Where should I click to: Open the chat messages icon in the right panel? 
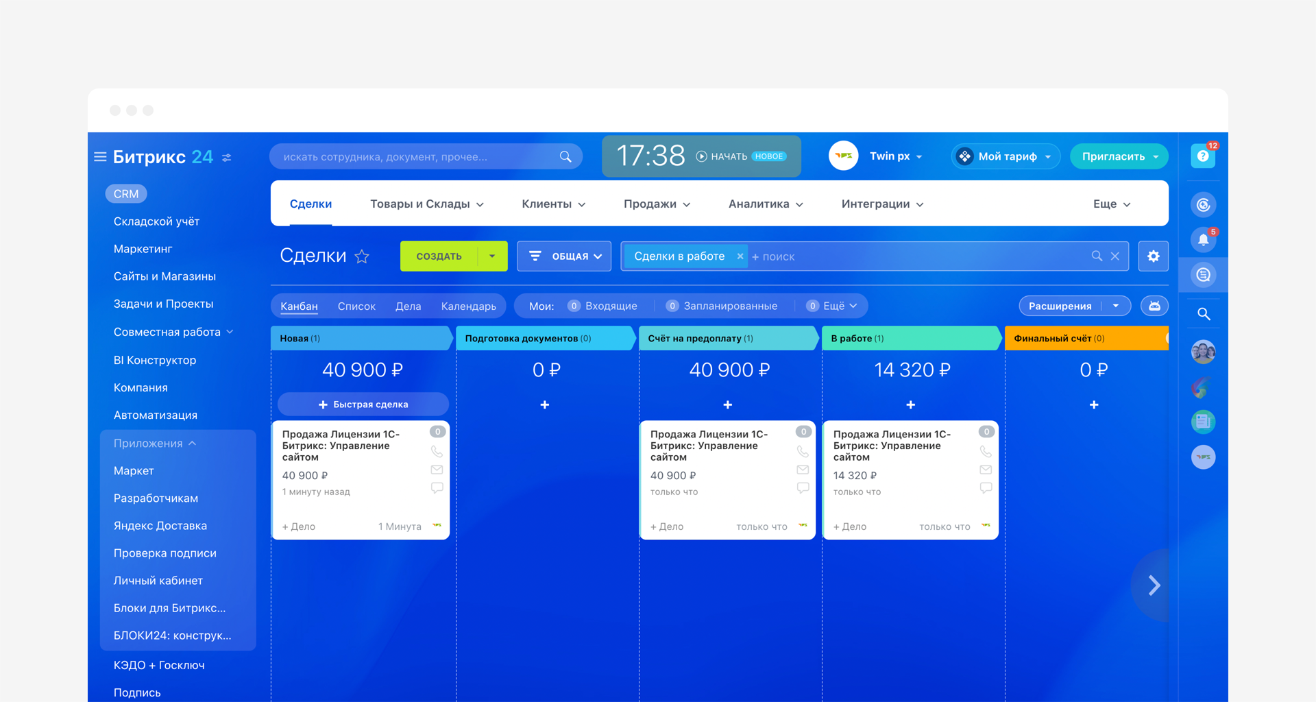point(1203,275)
